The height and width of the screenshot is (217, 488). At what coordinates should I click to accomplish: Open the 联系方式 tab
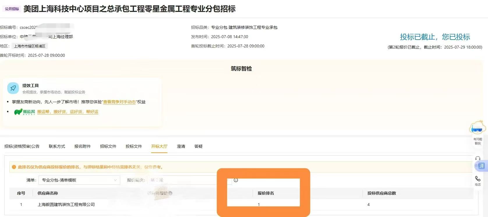point(57,146)
